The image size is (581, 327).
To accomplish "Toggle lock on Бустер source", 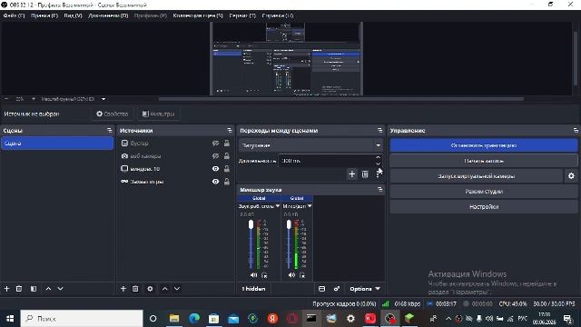I will pyautogui.click(x=227, y=144).
